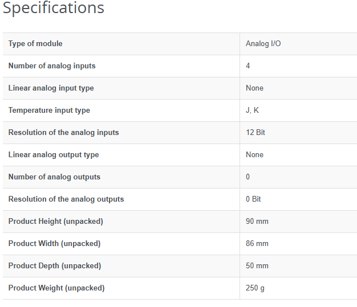The height and width of the screenshot is (307, 357).
Task: Click the 'J, K' temperature value
Action: coord(252,110)
